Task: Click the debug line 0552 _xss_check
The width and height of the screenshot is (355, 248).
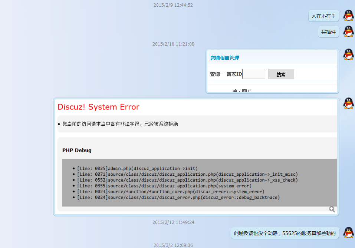Action: pos(187,180)
